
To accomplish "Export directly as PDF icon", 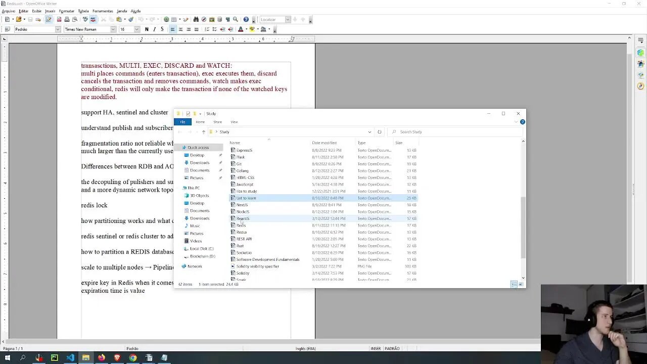I will (x=59, y=20).
